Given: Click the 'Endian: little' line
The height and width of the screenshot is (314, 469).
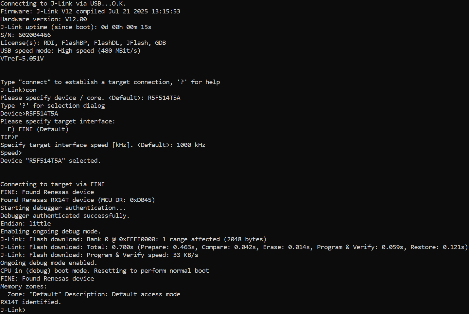Looking at the screenshot, I should point(26,224).
